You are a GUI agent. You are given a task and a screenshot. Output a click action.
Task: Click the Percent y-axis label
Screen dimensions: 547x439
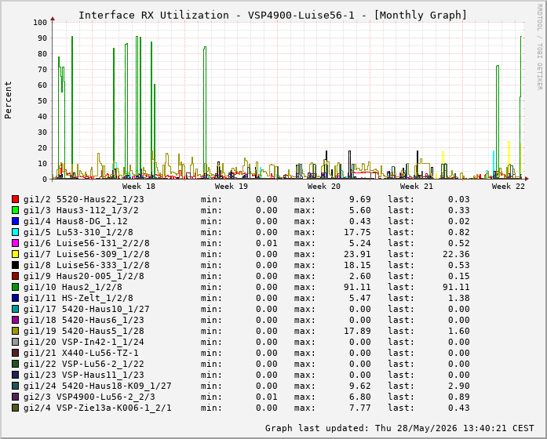(8, 100)
